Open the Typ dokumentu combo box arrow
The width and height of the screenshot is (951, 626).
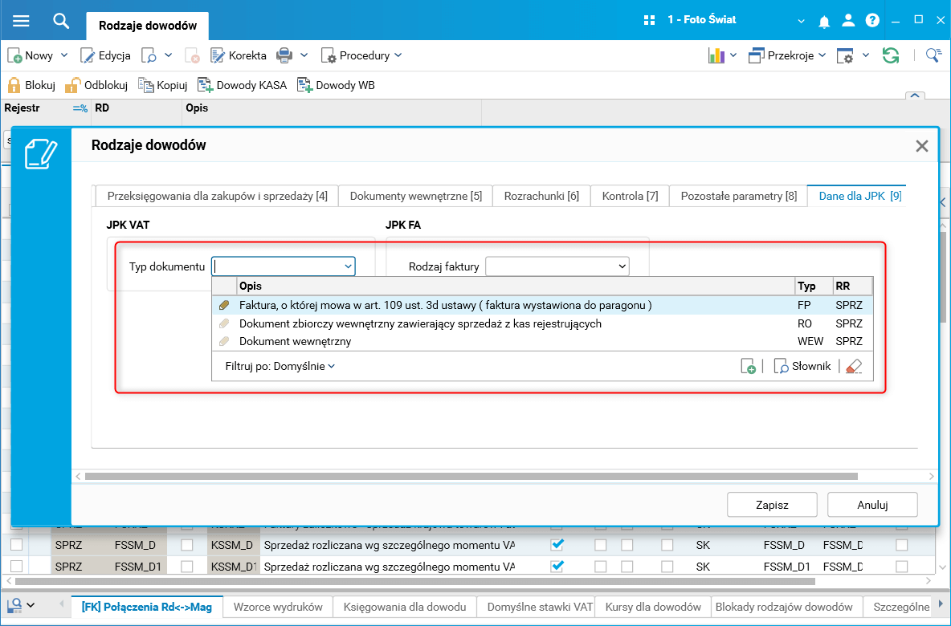348,266
